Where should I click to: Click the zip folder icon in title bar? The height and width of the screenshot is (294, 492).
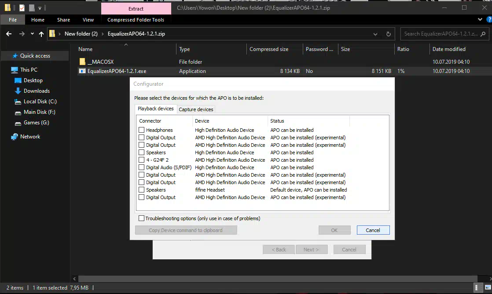click(x=7, y=8)
